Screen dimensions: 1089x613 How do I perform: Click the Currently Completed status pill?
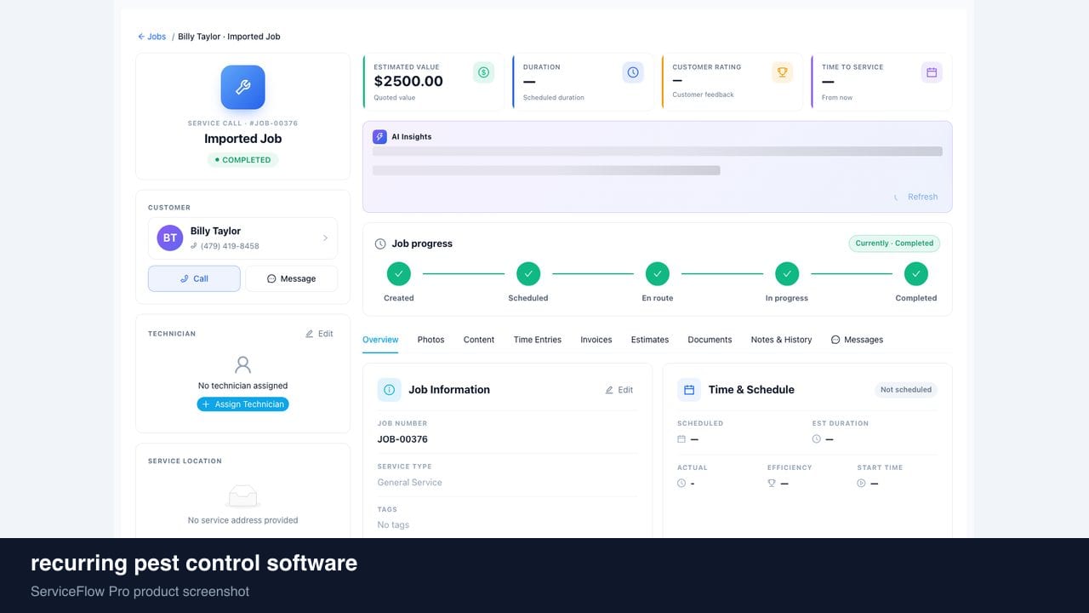coord(894,243)
